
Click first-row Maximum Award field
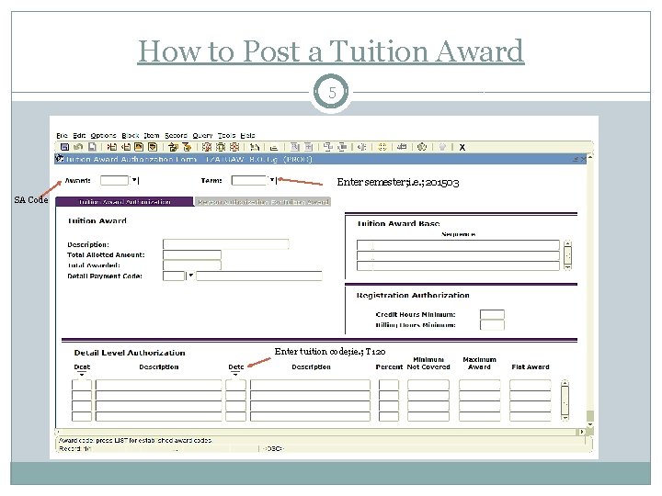[x=480, y=385]
